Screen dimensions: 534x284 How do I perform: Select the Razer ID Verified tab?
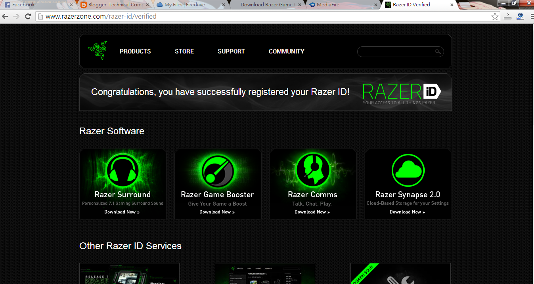pos(419,5)
